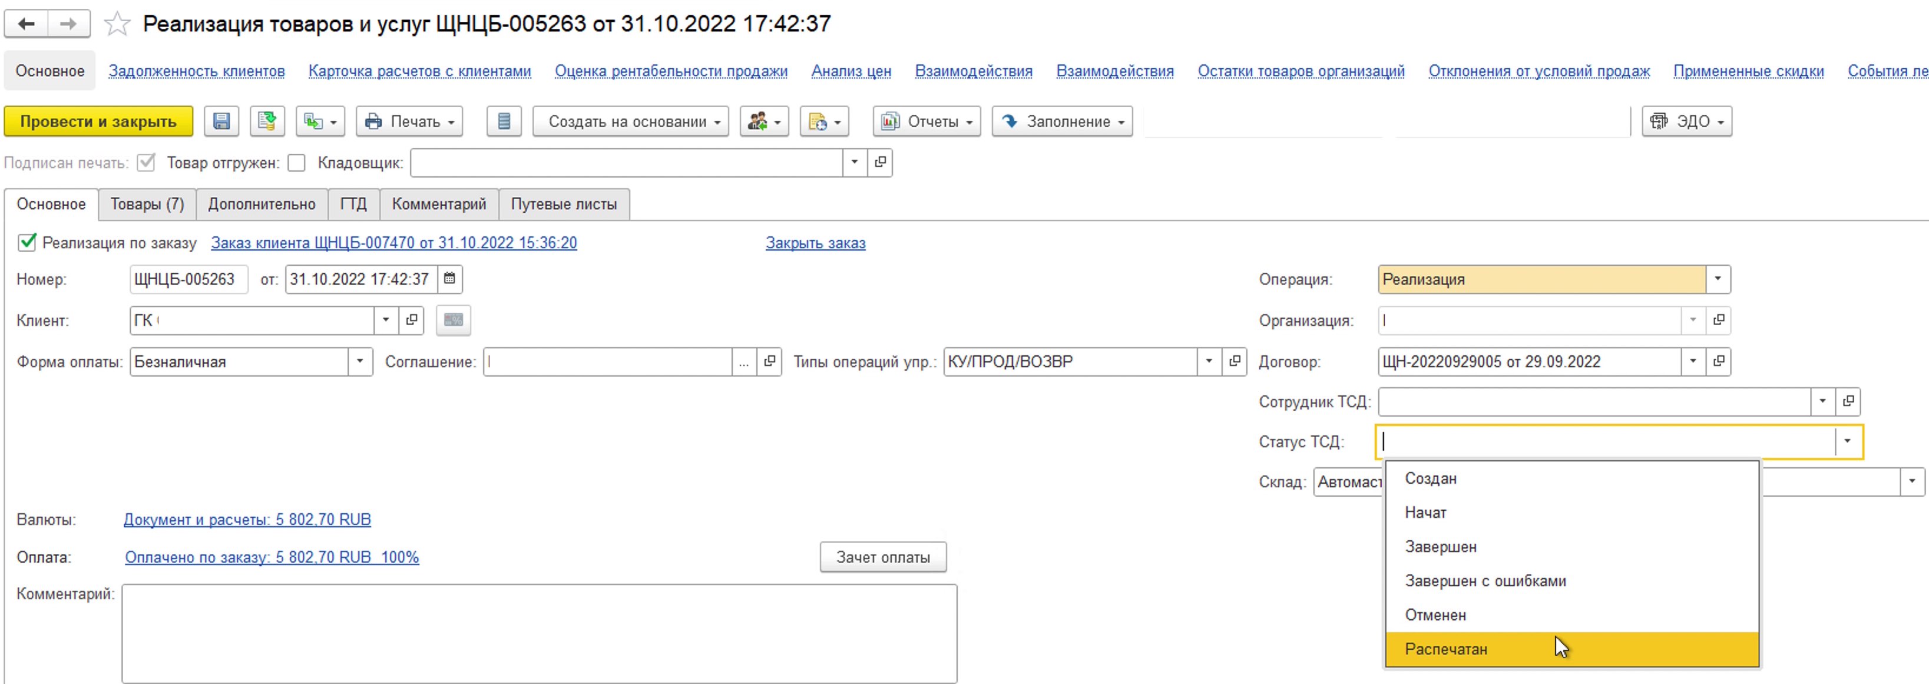The width and height of the screenshot is (1929, 684).
Task: Open the calendar picker next to document date
Action: tap(449, 279)
